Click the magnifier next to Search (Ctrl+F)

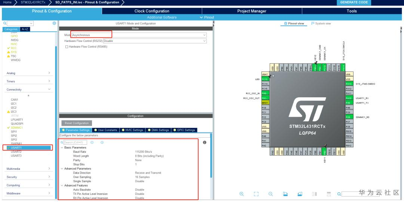pos(62,142)
